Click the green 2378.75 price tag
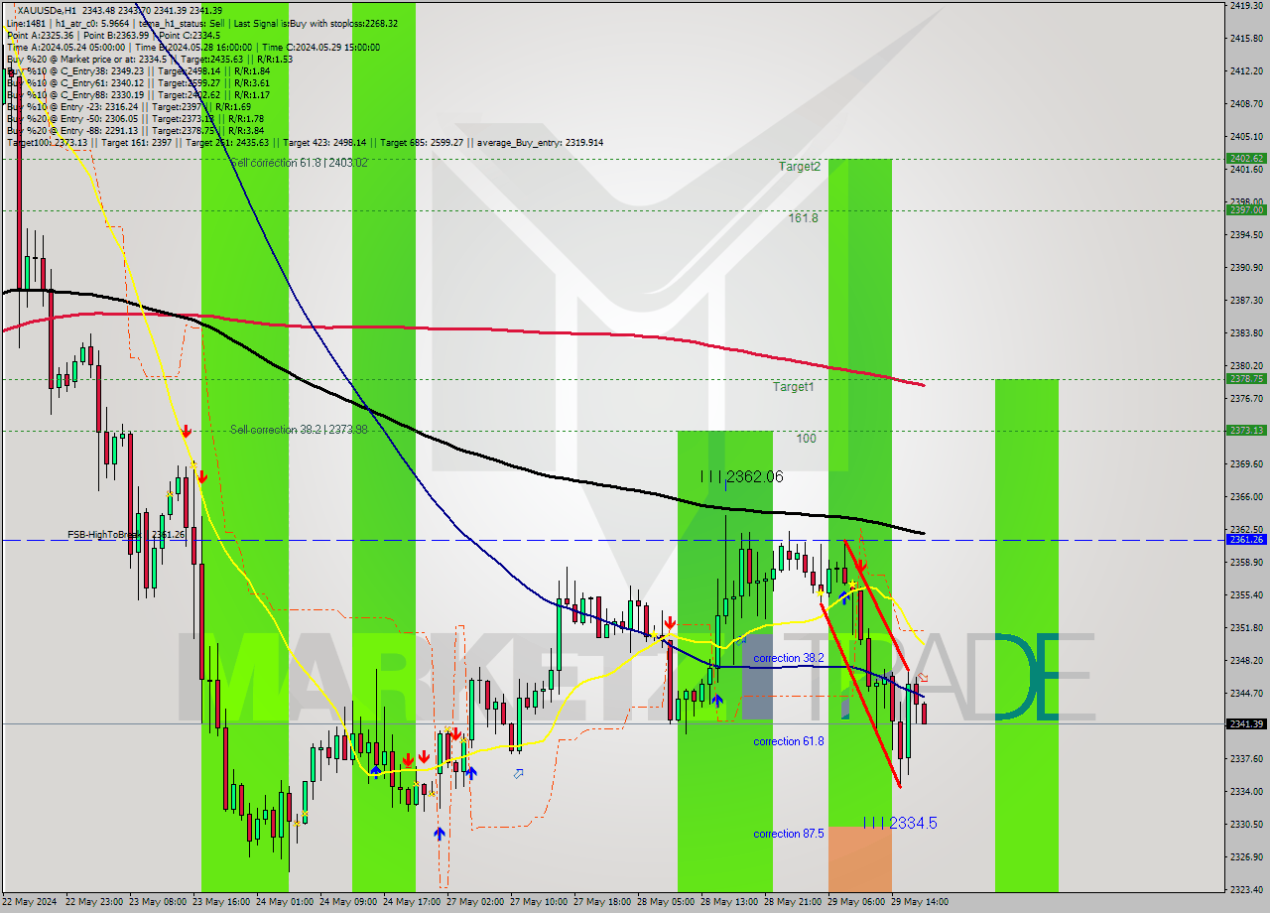Screen dimensions: 1270x913 (x=1246, y=378)
